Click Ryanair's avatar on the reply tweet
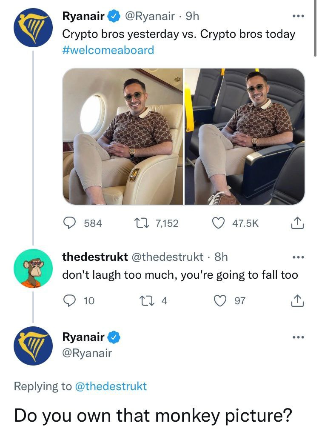Screen dimensions: 319x437 point(33,346)
